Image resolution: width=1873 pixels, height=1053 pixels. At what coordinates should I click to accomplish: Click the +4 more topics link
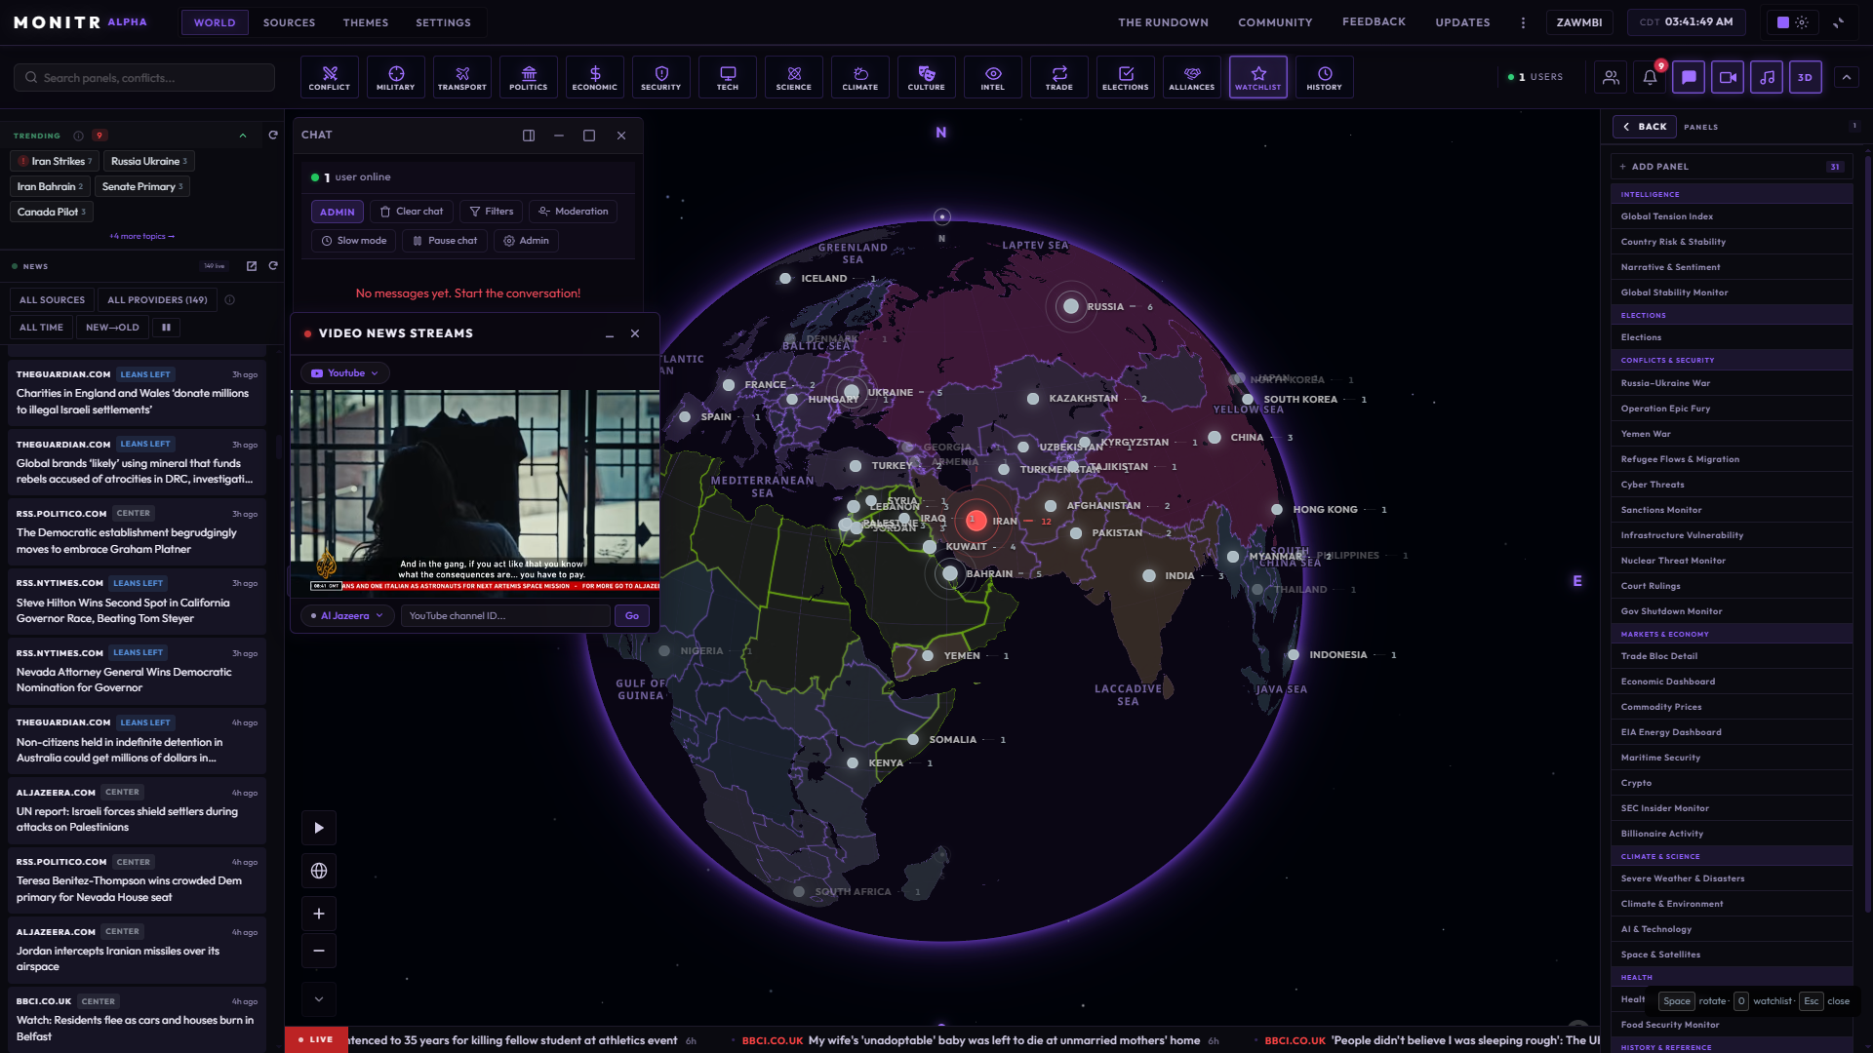tap(142, 237)
